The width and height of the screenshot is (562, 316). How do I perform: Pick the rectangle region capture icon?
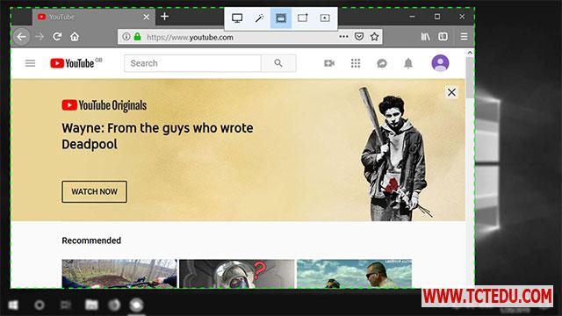[303, 18]
